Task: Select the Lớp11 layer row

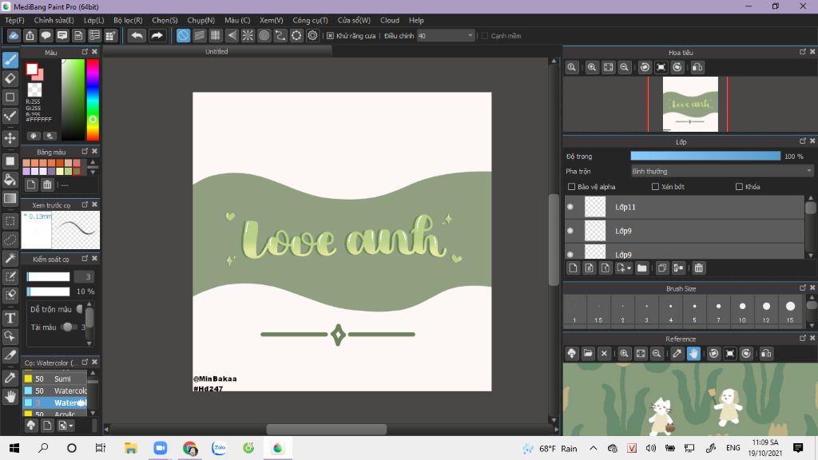Action: [685, 207]
